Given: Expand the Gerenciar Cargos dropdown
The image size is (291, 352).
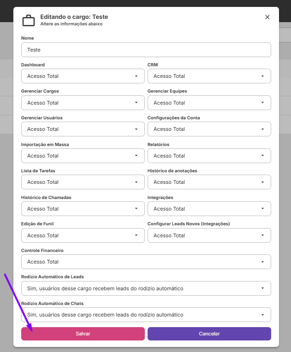Looking at the screenshot, I should tap(83, 103).
